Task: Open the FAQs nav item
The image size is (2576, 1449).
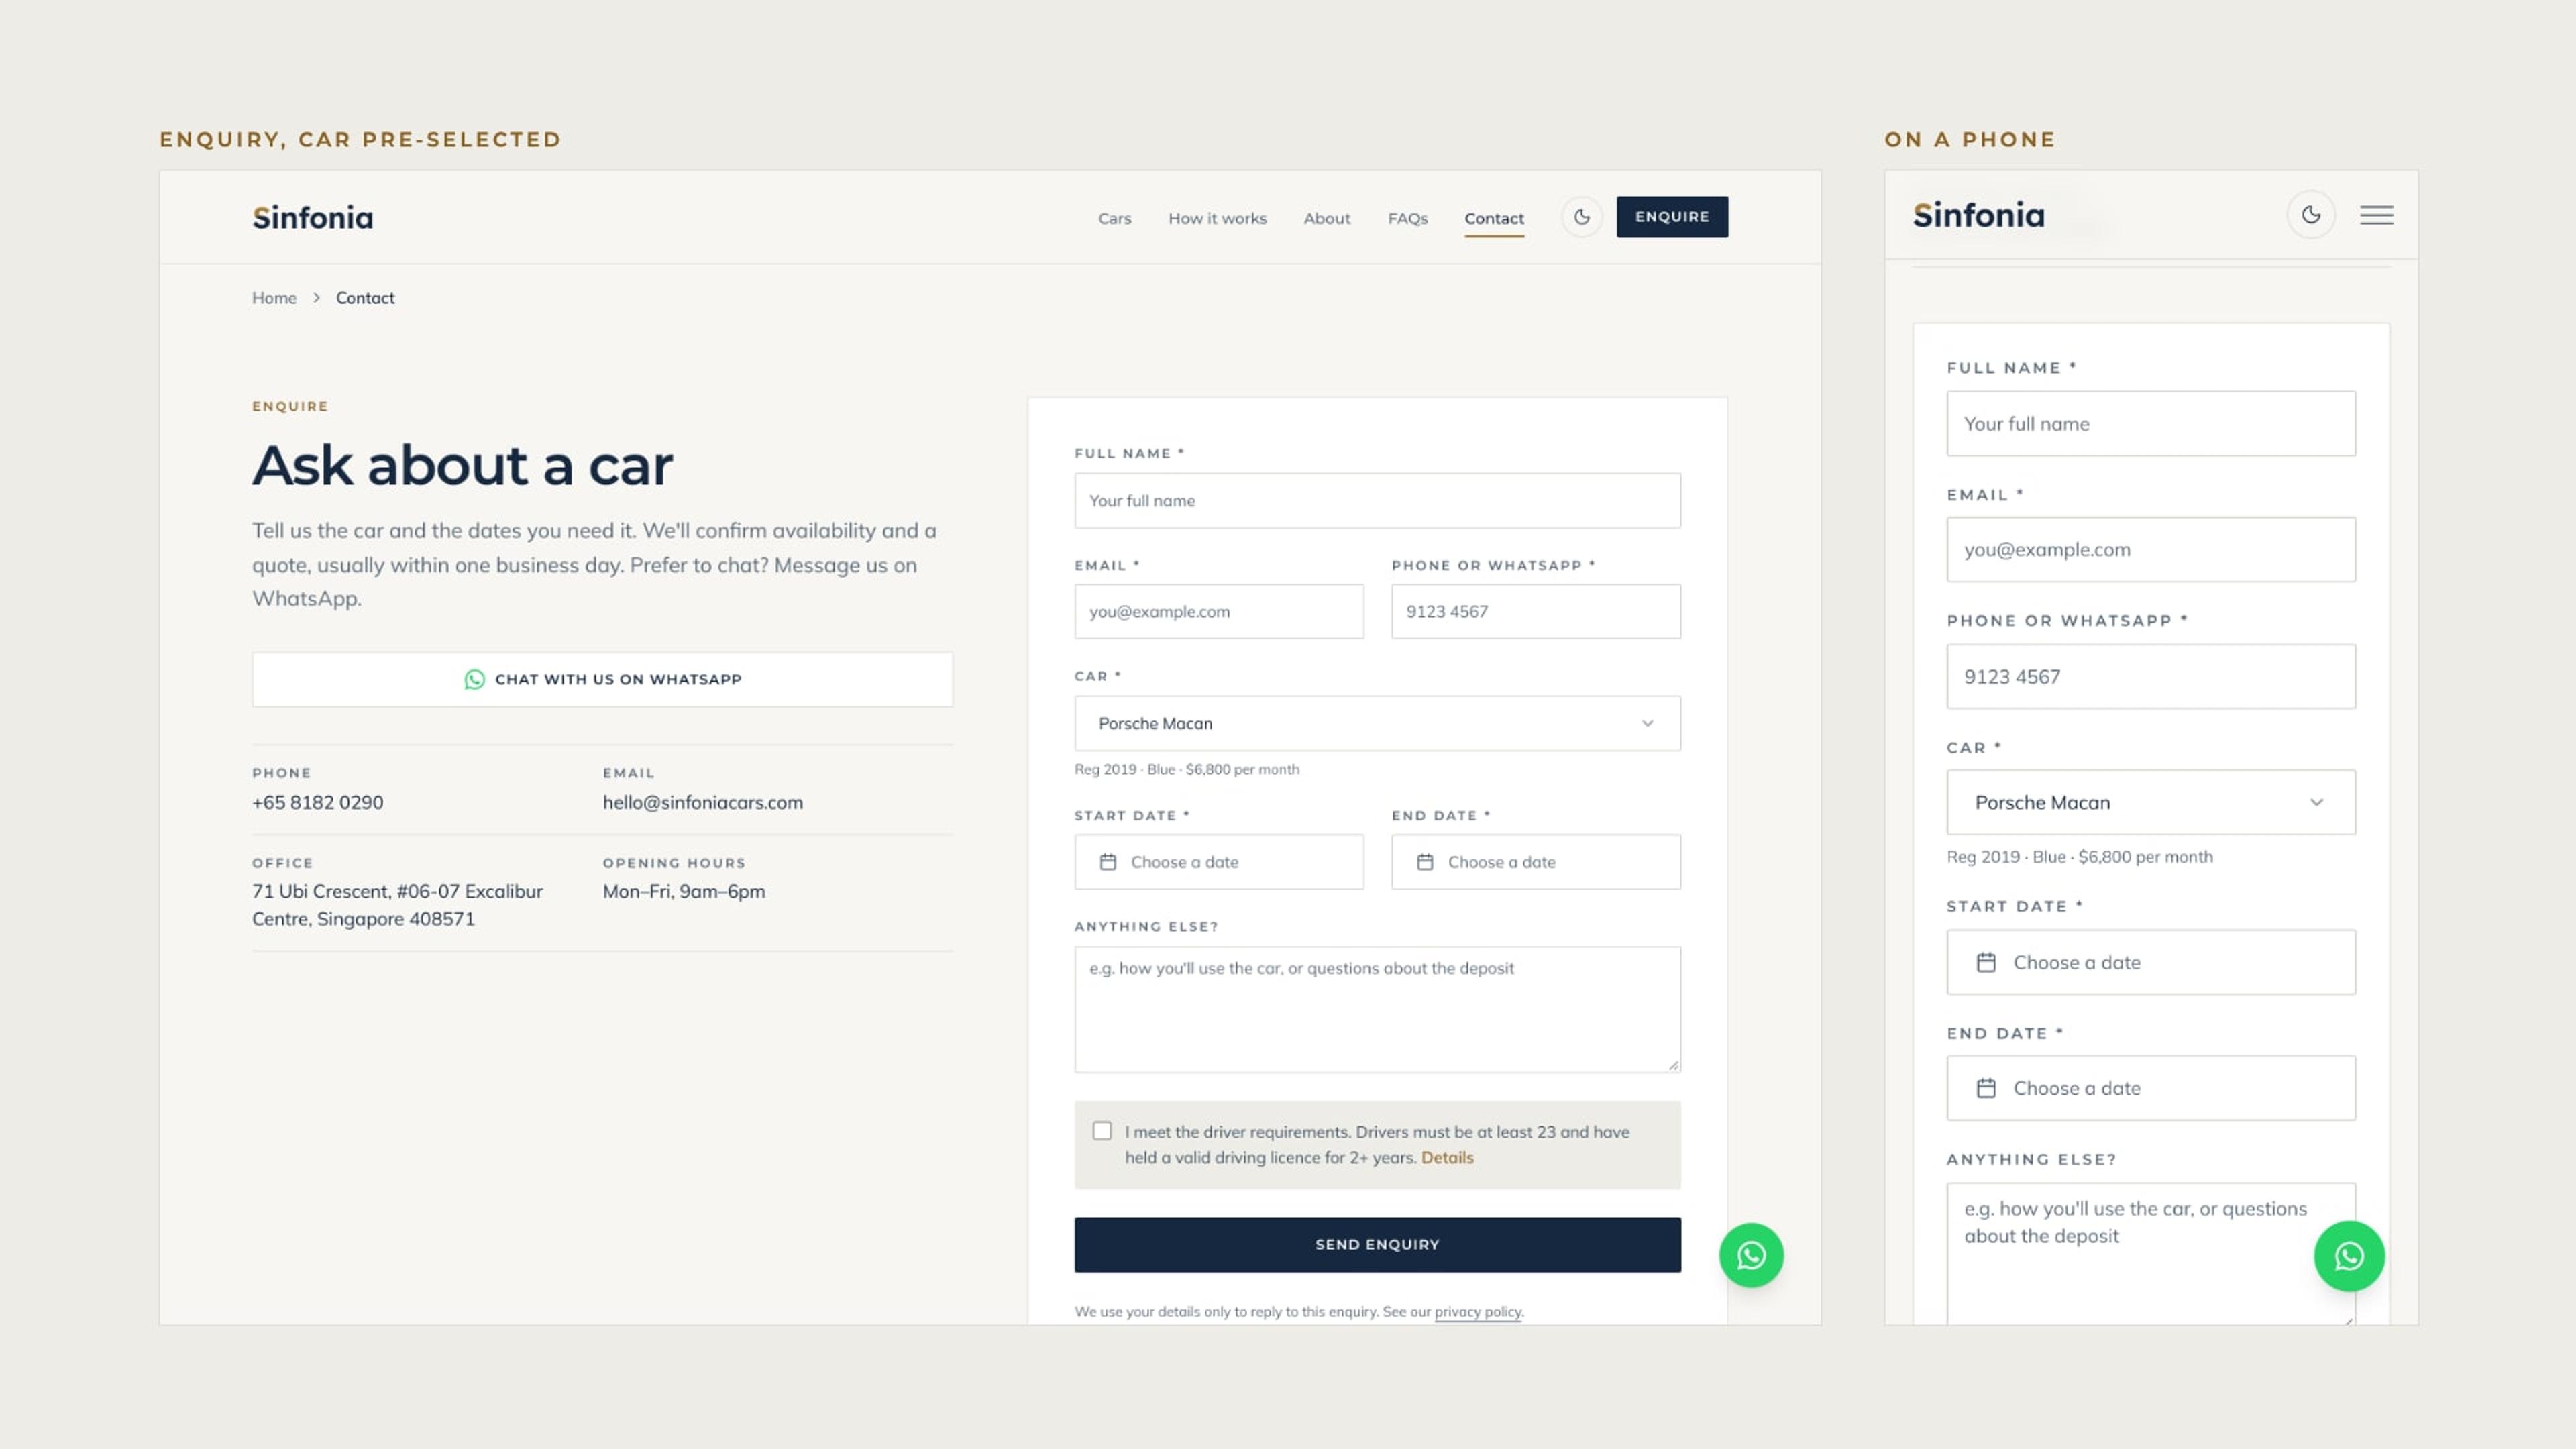Action: point(1407,218)
